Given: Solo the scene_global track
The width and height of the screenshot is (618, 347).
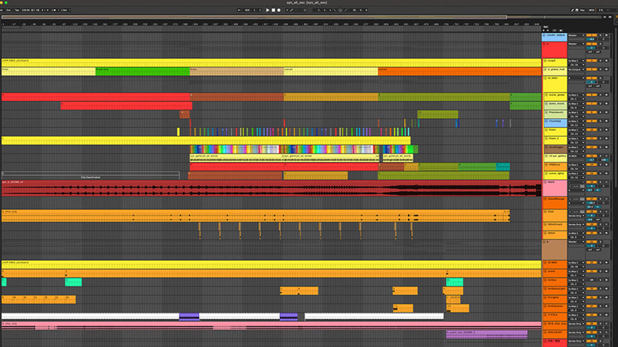Looking at the screenshot, I should pos(601,95).
